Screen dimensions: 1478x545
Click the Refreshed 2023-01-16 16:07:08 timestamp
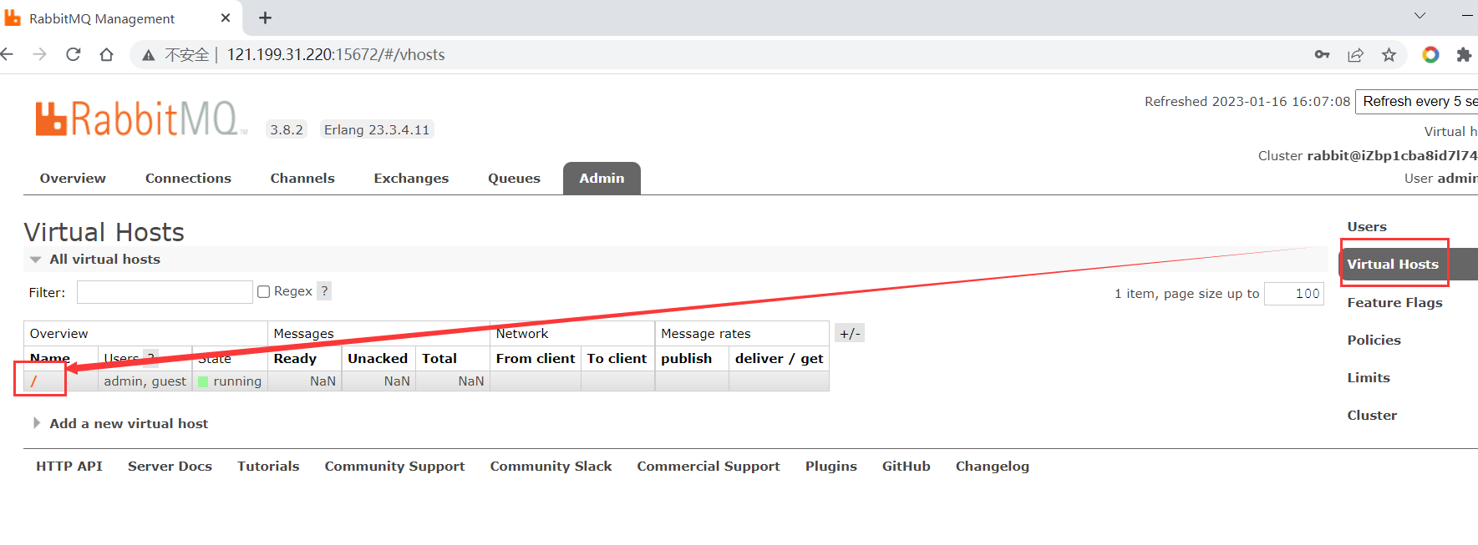point(1247,101)
